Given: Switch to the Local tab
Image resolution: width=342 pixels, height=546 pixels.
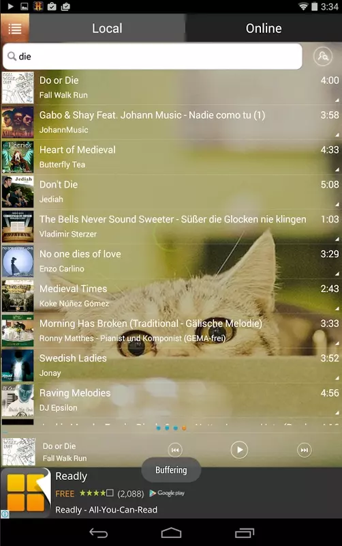Looking at the screenshot, I should pyautogui.click(x=107, y=28).
